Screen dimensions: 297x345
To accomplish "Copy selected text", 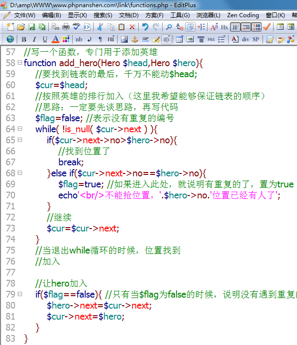I will pyautogui.click(x=111, y=27).
